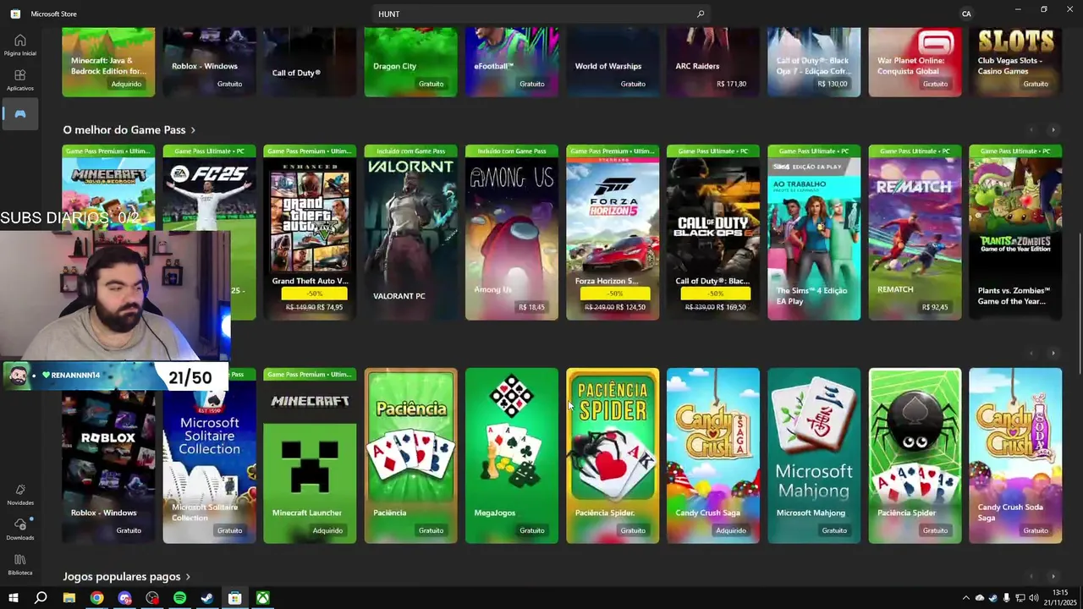Screen dimensions: 1083x609
Task: Open the Among Us game card
Action: (511, 233)
